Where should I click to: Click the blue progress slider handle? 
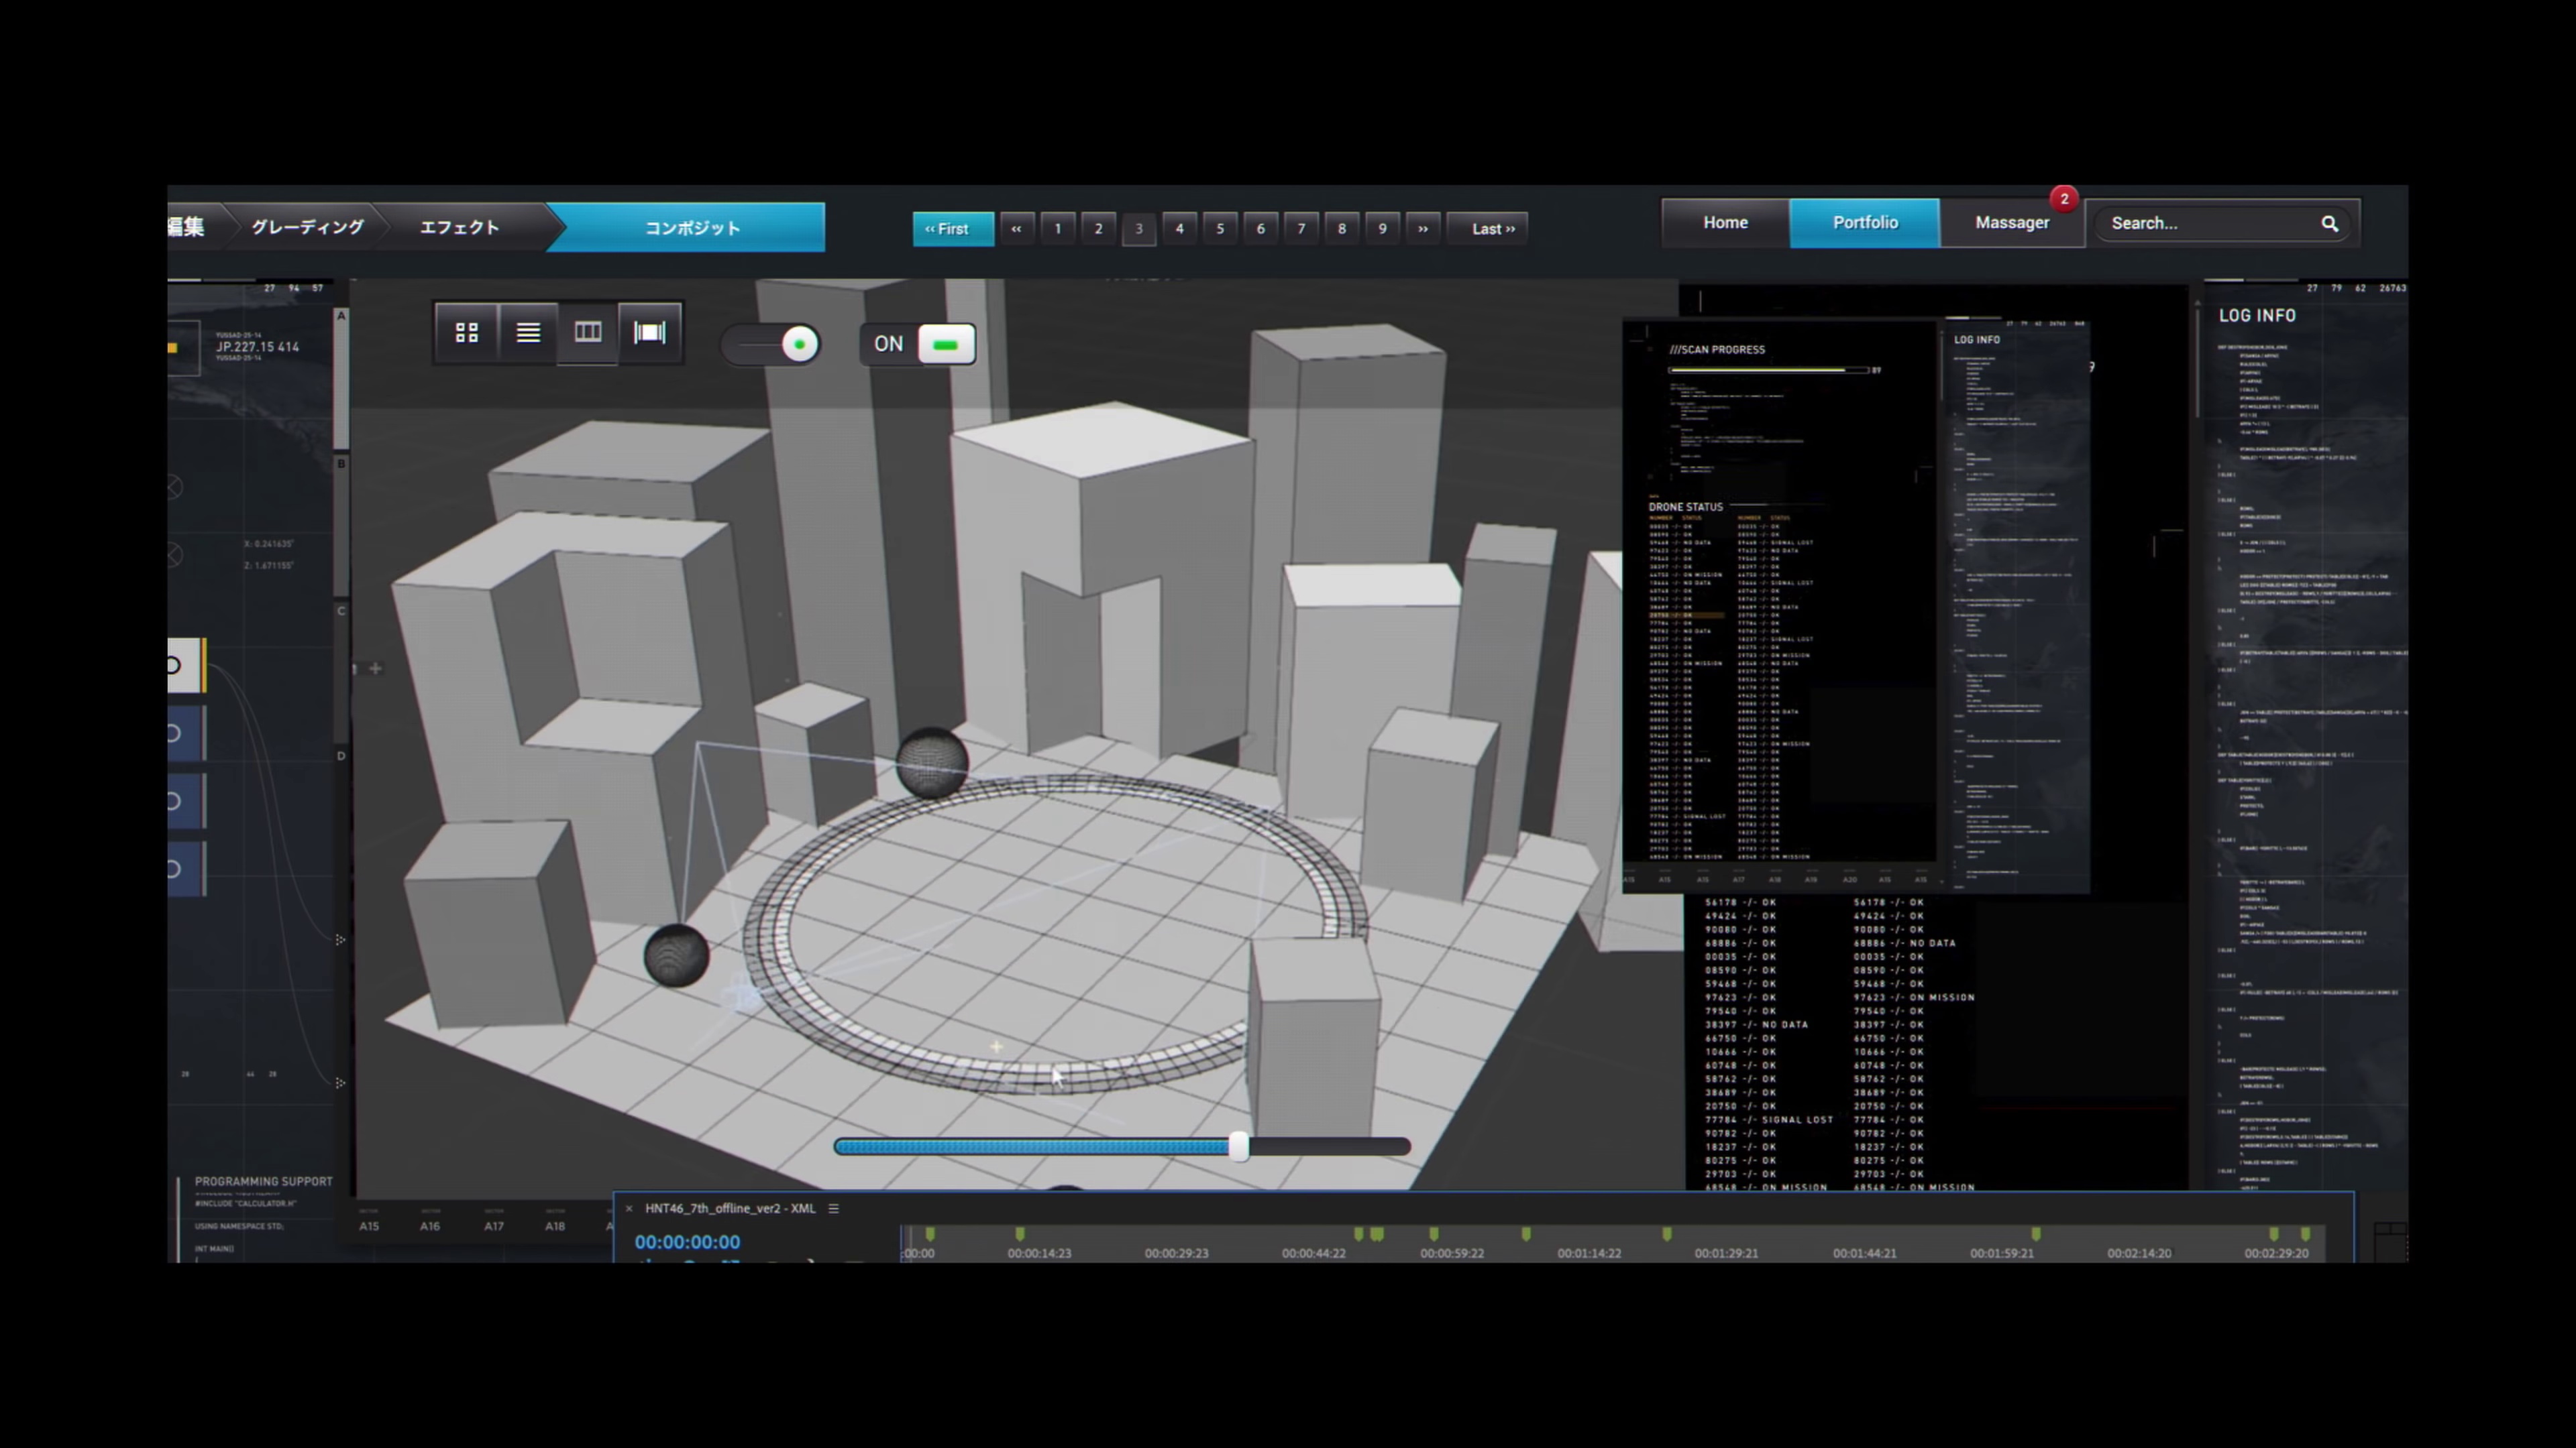[x=1238, y=1146]
